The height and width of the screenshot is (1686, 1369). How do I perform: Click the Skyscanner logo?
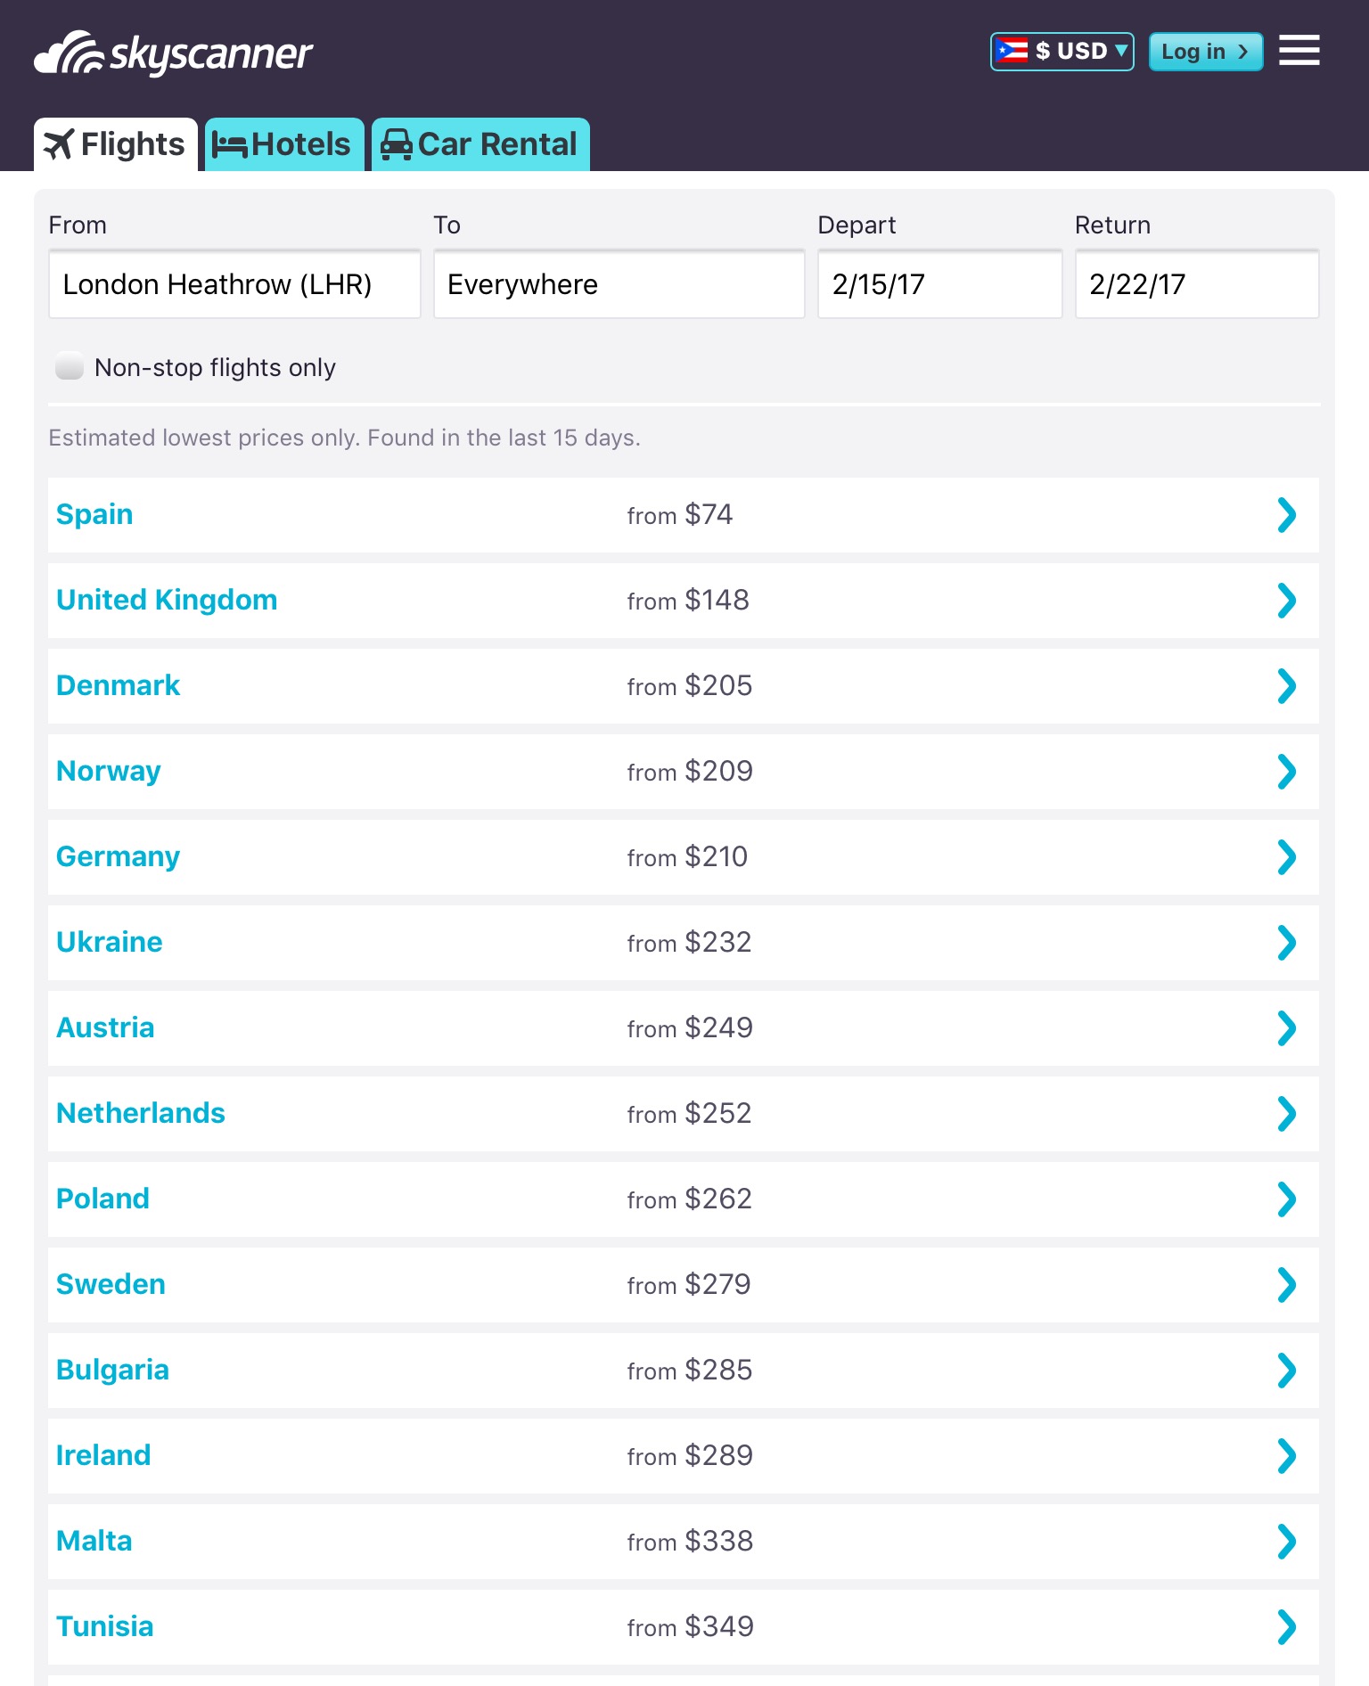[x=174, y=53]
